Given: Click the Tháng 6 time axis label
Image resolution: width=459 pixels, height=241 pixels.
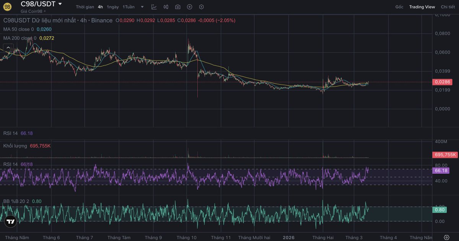Looking at the screenshot, I should click(x=51, y=238).
